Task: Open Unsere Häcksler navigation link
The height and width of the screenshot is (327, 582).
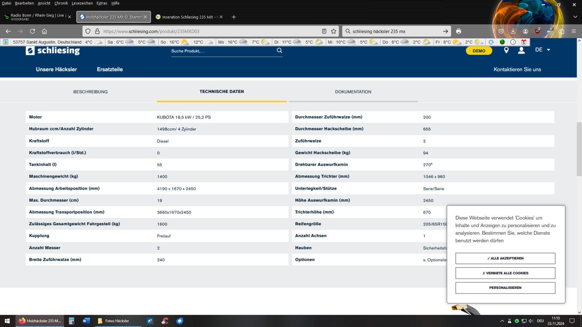Action: pyautogui.click(x=56, y=69)
